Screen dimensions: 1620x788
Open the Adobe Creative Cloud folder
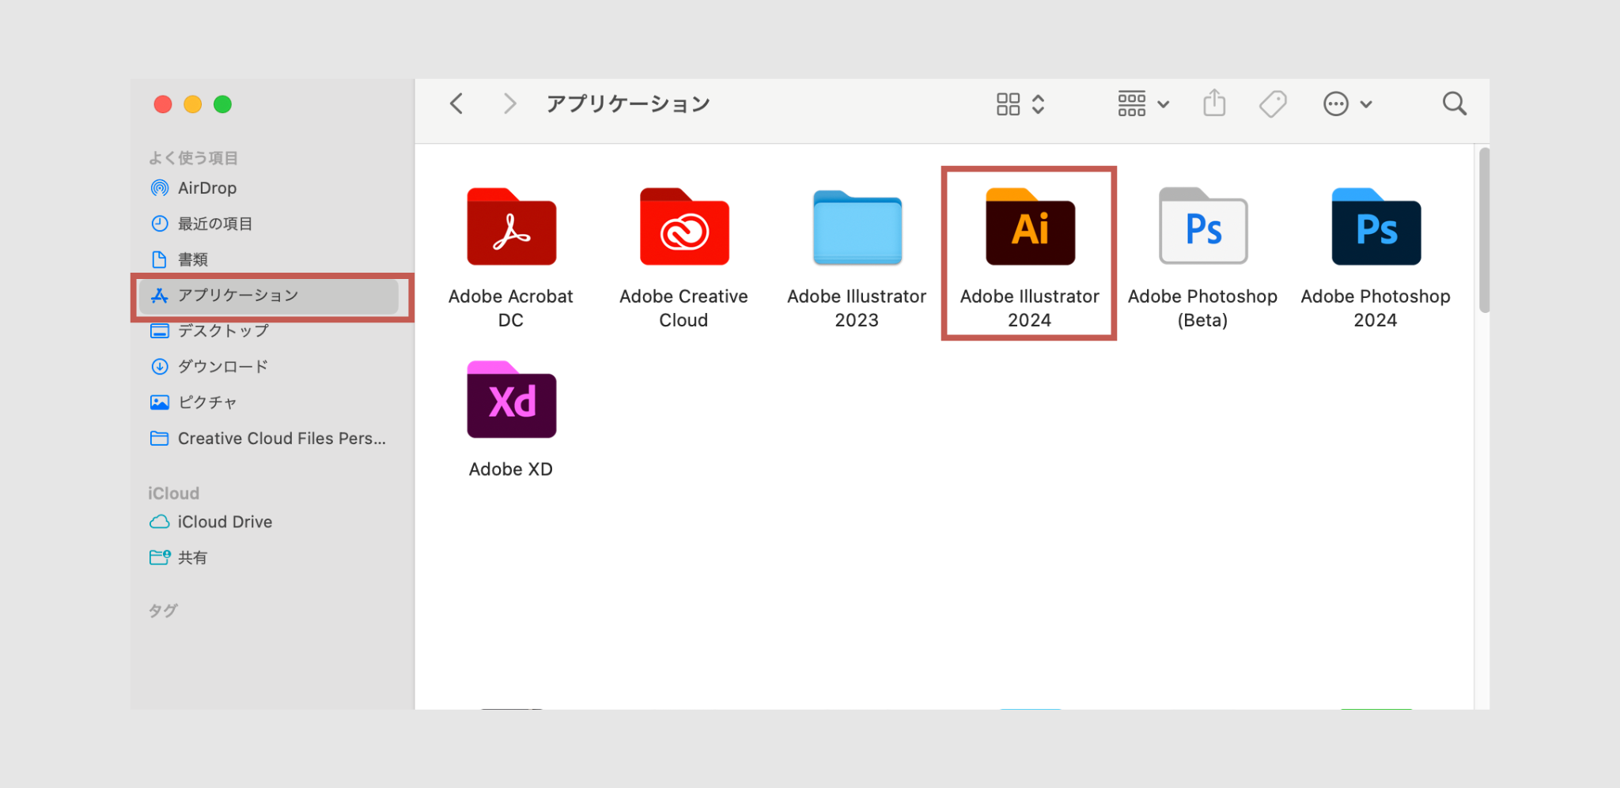click(x=683, y=229)
